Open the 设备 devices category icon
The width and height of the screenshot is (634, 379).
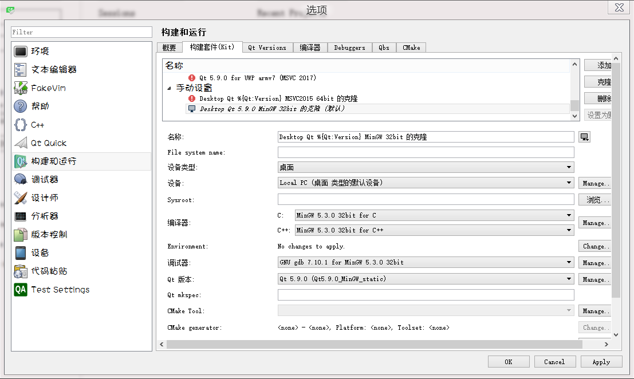(20, 252)
